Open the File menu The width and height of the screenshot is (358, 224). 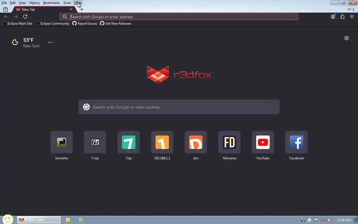(x=4, y=3)
